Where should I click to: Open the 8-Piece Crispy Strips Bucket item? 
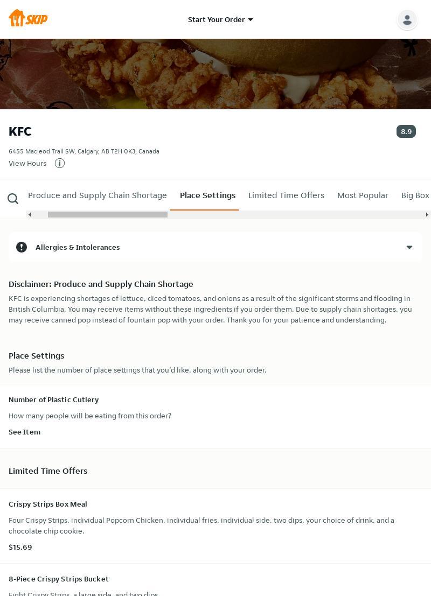[59, 579]
